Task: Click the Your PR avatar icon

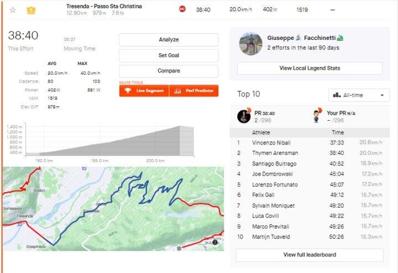Action: (x=317, y=116)
